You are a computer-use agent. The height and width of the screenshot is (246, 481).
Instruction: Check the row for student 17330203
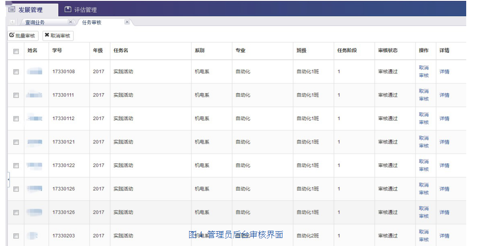pyautogui.click(x=16, y=236)
